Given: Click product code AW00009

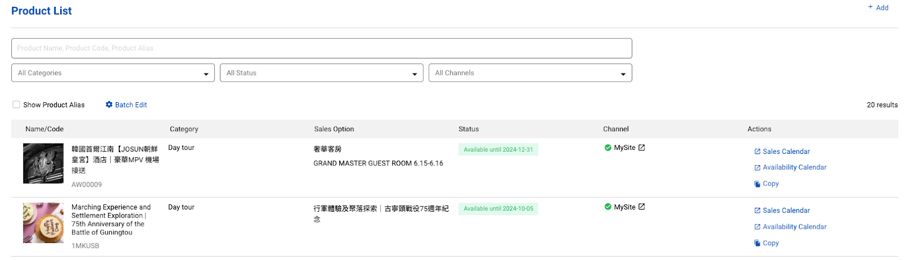Looking at the screenshot, I should tap(87, 184).
